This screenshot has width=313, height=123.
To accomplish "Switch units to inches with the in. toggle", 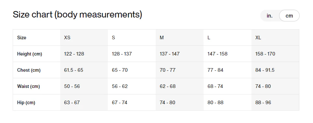I will (x=269, y=16).
